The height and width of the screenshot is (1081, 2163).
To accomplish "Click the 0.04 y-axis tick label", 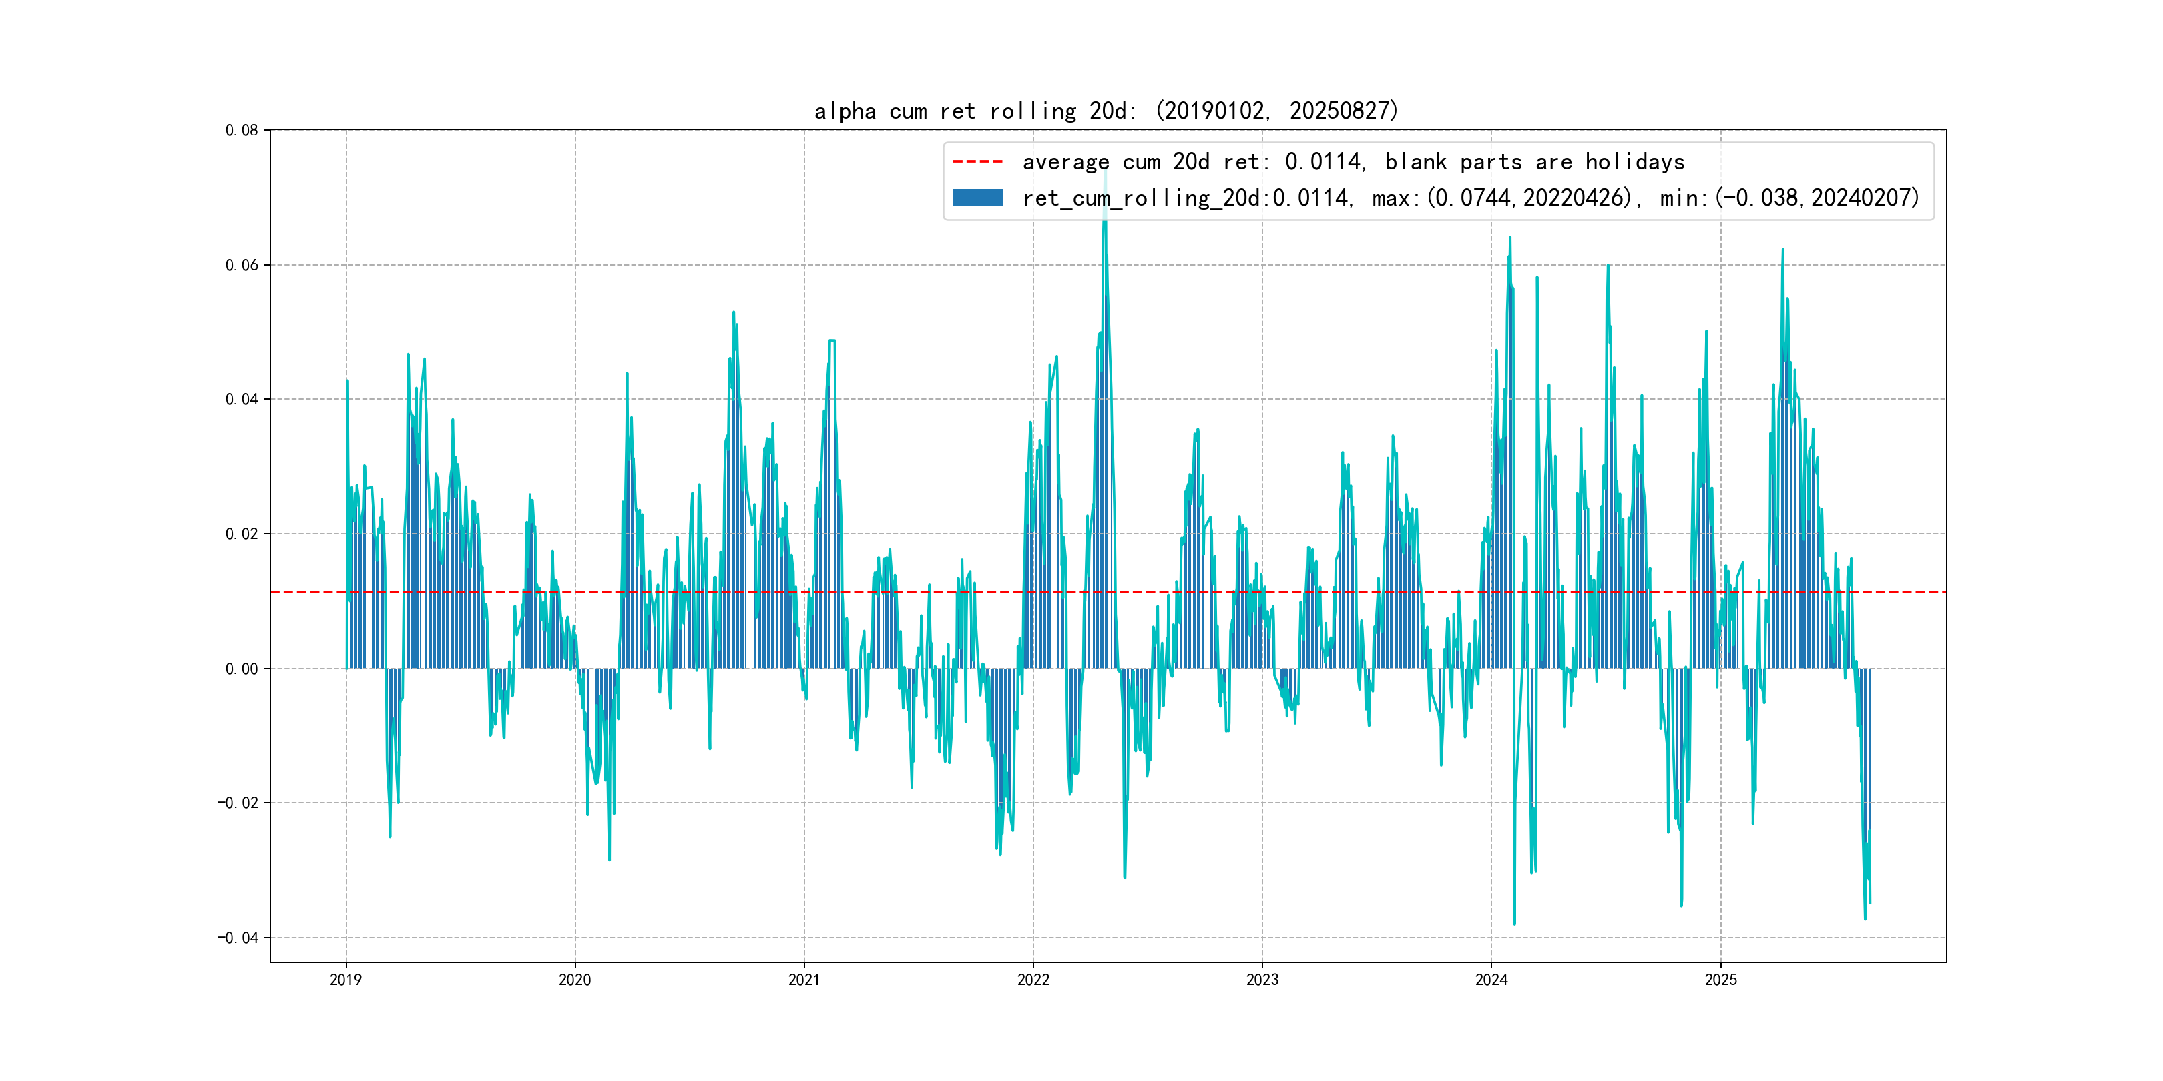I will click(242, 400).
